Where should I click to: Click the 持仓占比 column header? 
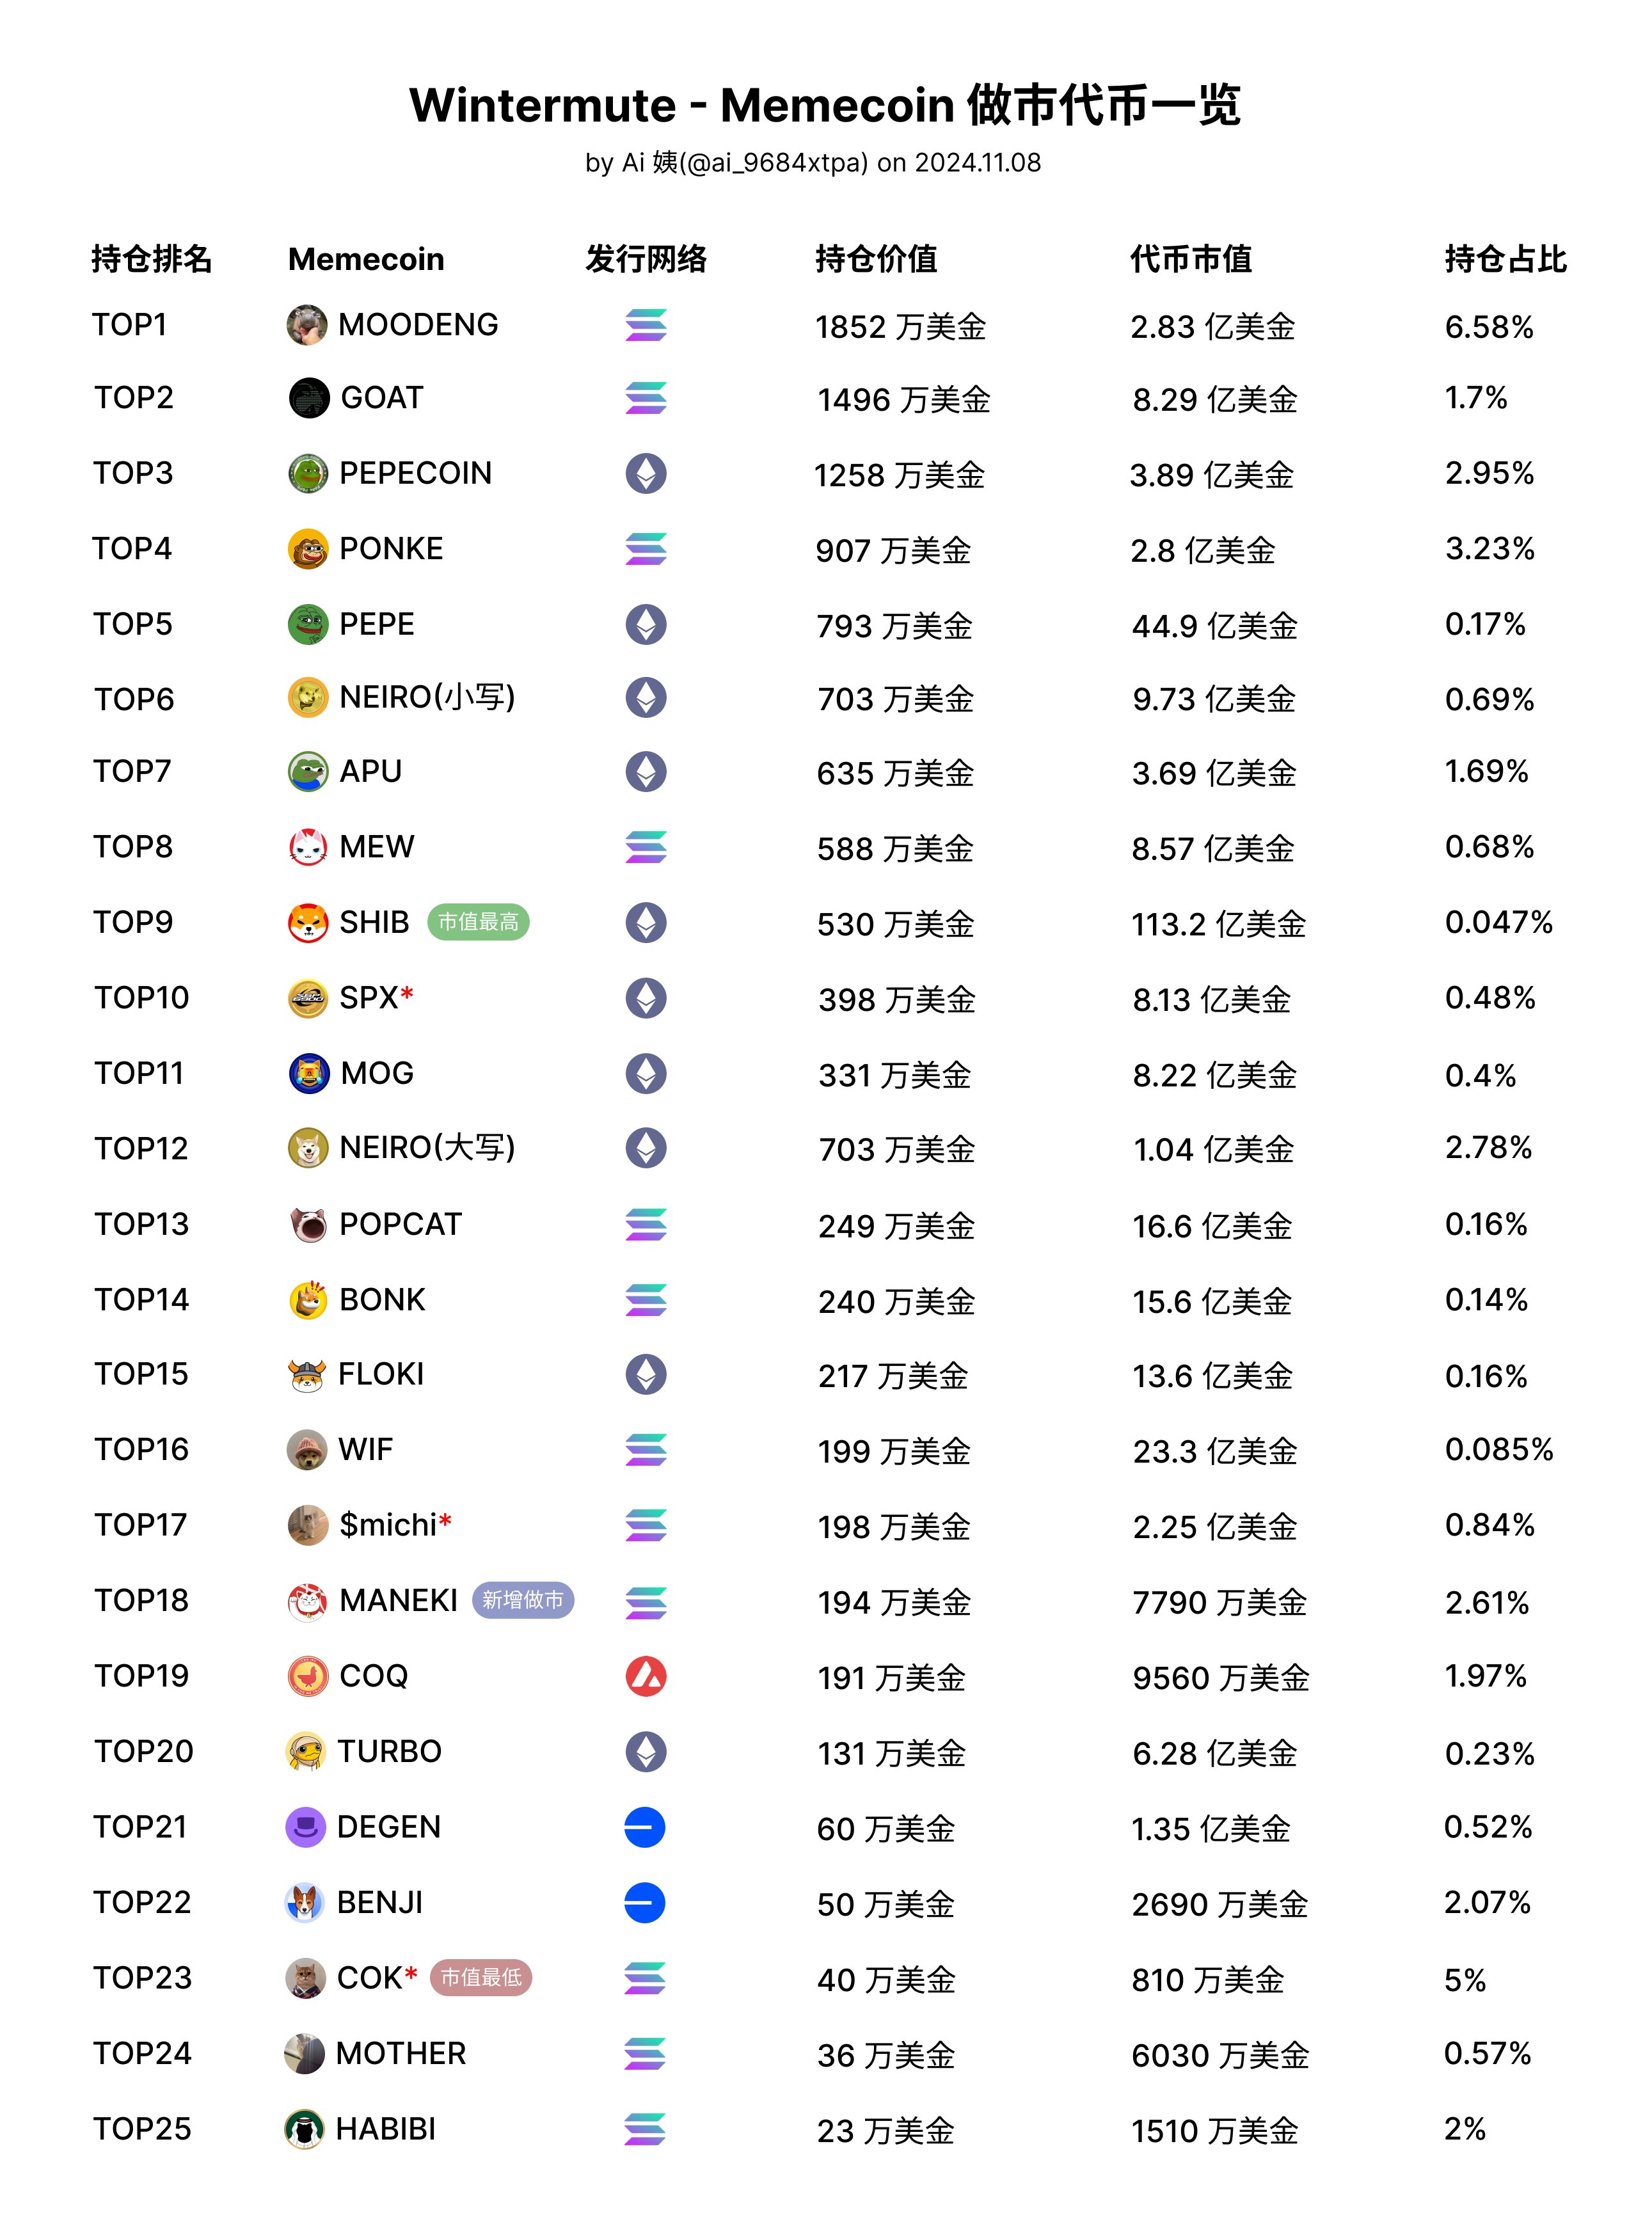1505,259
